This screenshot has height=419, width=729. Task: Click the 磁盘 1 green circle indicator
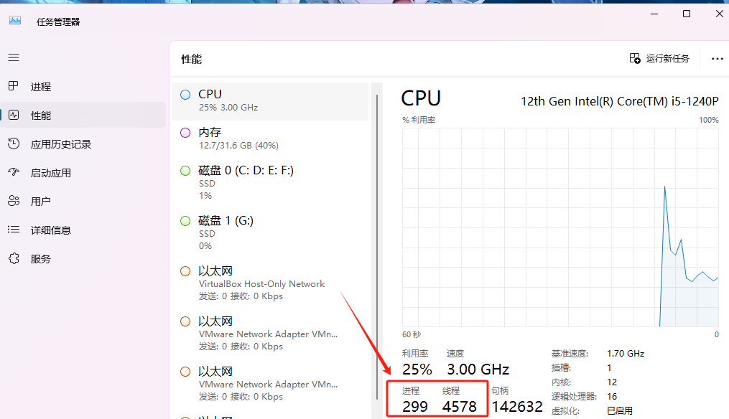click(185, 221)
